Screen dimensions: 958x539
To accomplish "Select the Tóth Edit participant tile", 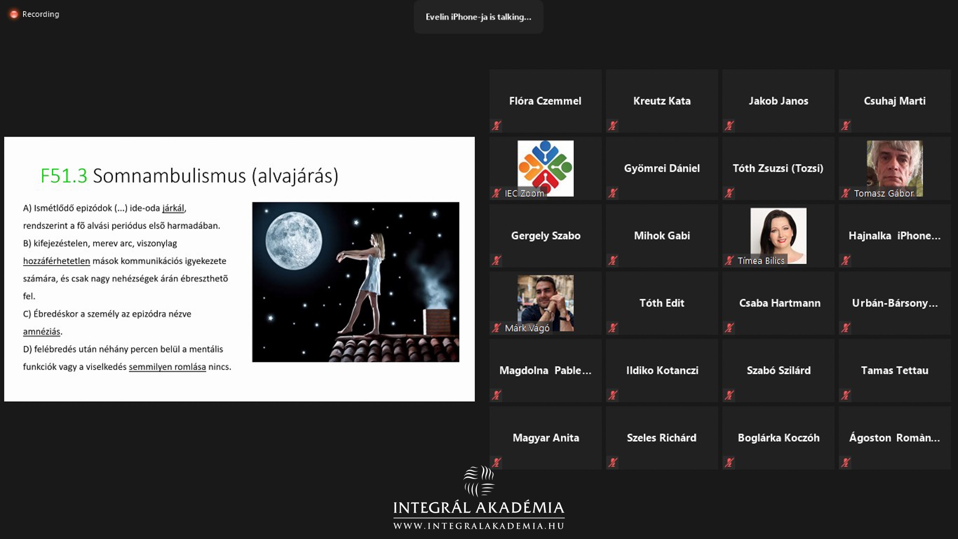I will click(662, 303).
